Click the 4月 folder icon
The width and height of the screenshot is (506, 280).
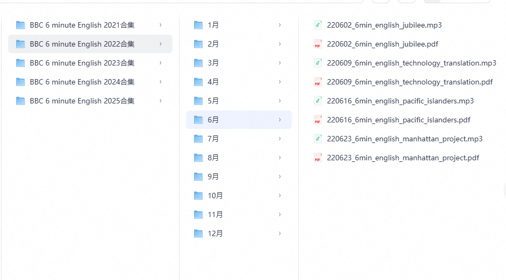click(x=198, y=82)
